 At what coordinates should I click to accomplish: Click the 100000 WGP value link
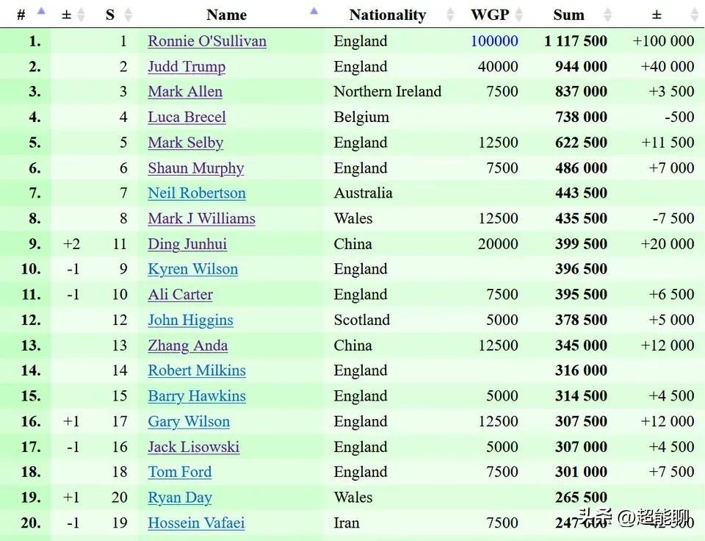(x=494, y=41)
